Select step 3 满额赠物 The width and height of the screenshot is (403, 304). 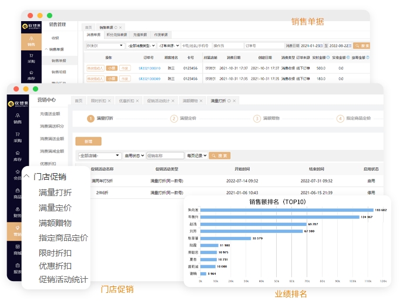click(x=267, y=119)
